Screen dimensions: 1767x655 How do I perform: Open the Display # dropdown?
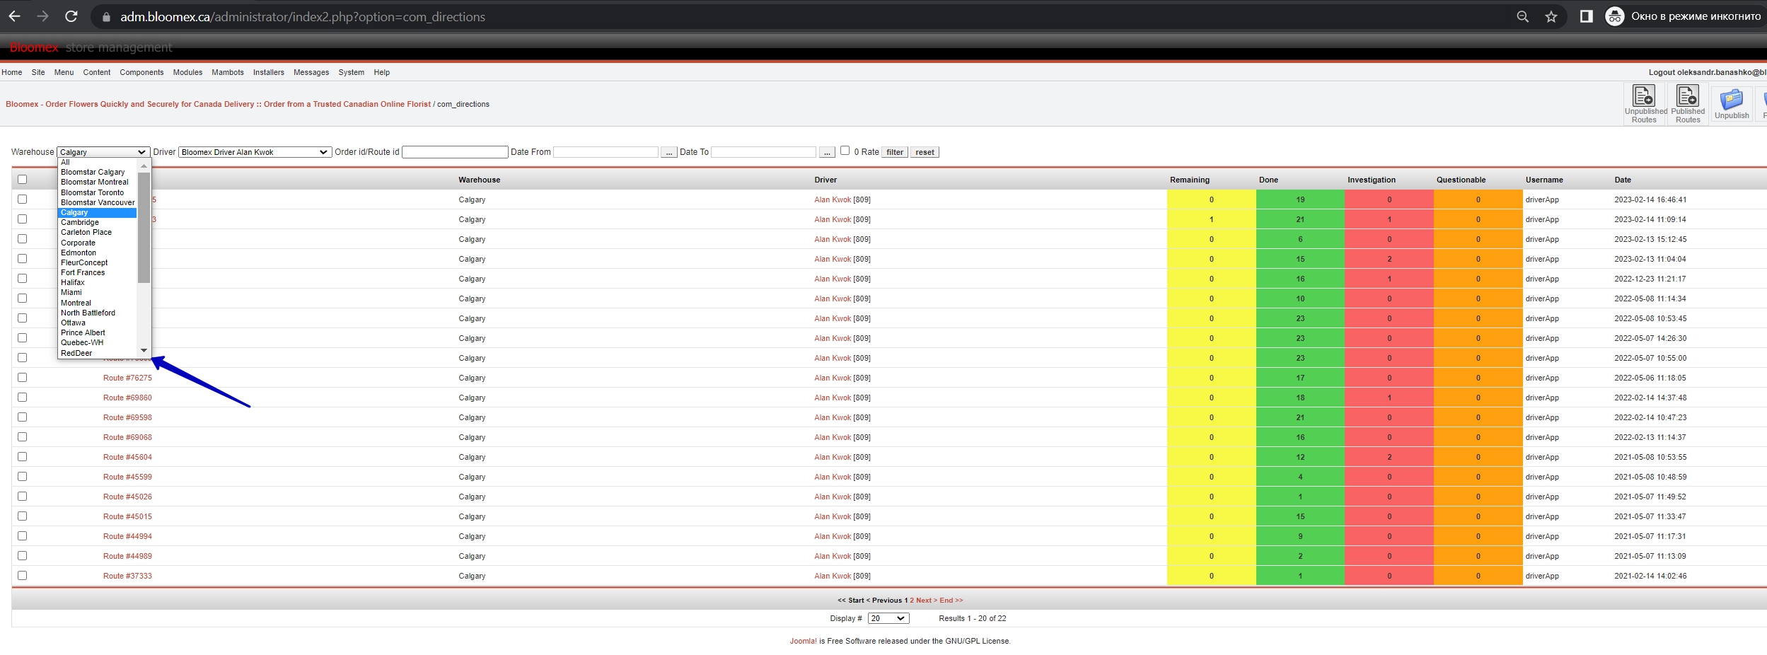[888, 618]
